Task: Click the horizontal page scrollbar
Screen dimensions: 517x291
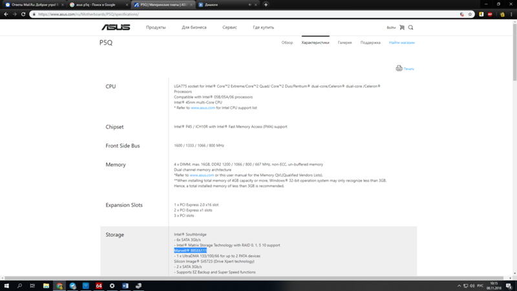Action: pos(254,278)
